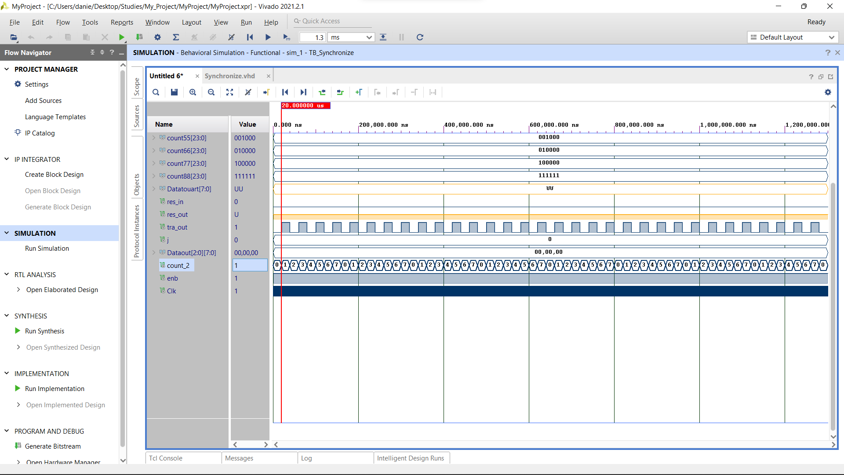Screen dimensions: 844x475
Task: Click the Restart simulation icon in main toolbar
Action: pyautogui.click(x=250, y=37)
